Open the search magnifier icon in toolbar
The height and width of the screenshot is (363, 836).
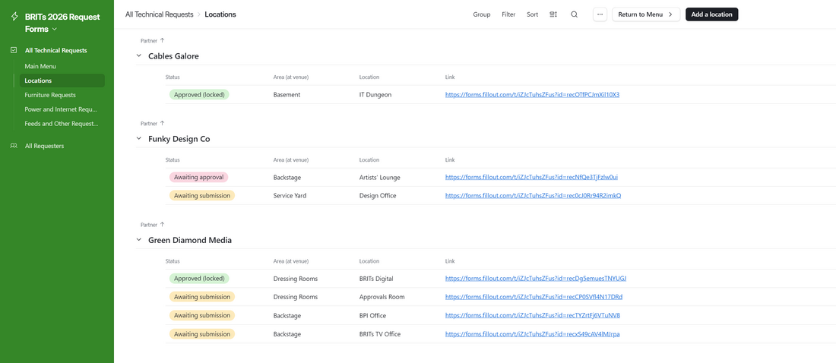pos(575,14)
